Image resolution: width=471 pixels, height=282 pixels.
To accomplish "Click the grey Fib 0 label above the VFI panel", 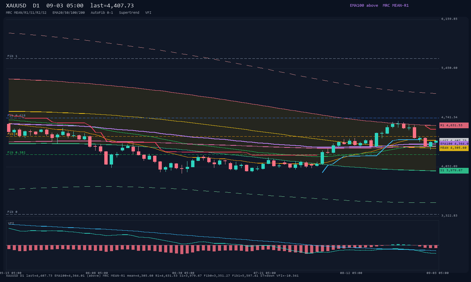I will (12, 212).
